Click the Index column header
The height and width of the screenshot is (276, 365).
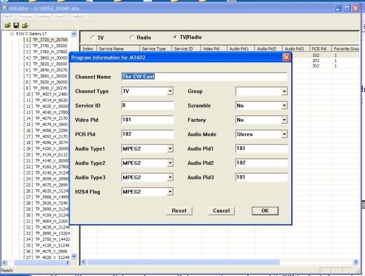tap(88, 49)
